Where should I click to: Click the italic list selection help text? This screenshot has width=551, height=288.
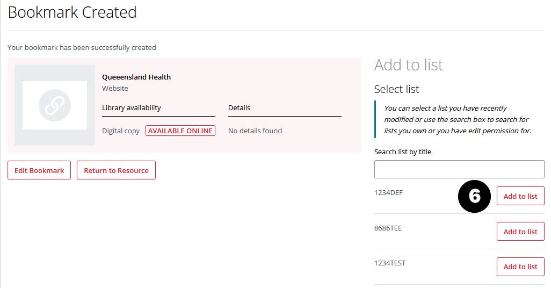[x=457, y=119]
